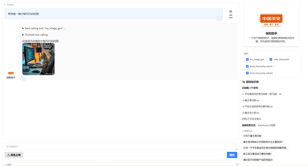This screenshot has height=166, width=308.
Task: Disable the tavily-mcp-tavily-search plugin
Action: (247, 66)
